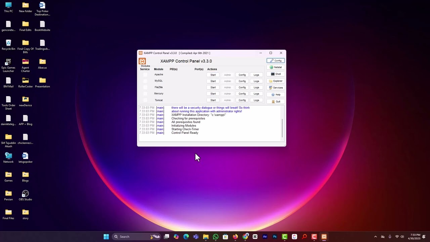The image size is (430, 242).
Task: Click the "Control Panel Ready" log line
Action: pyautogui.click(x=185, y=133)
